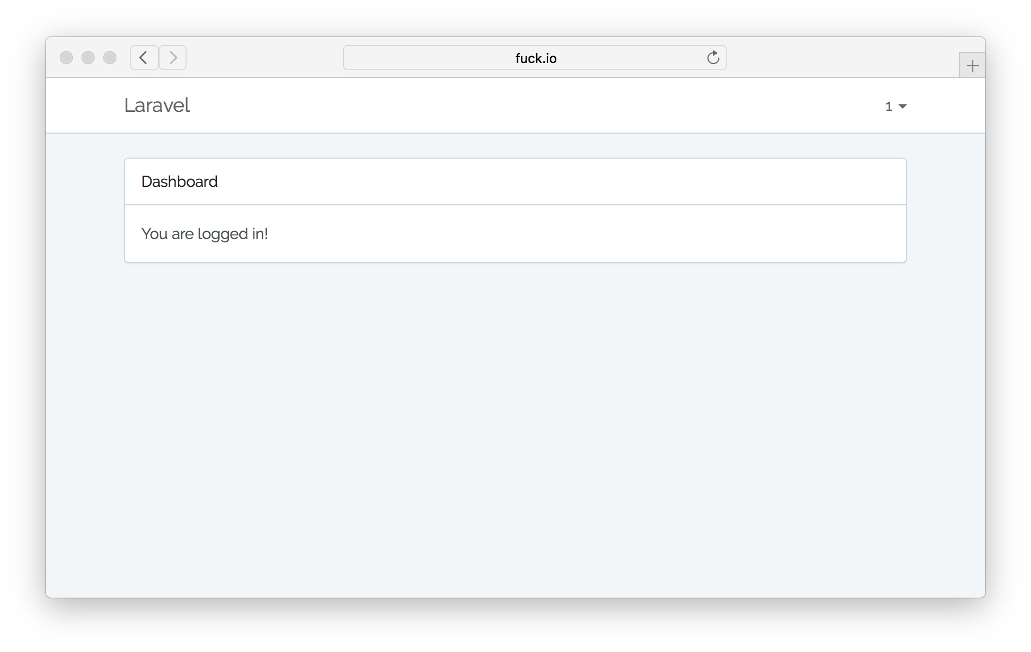The image size is (1031, 652).
Task: Go back with the browser back arrow
Action: (144, 58)
